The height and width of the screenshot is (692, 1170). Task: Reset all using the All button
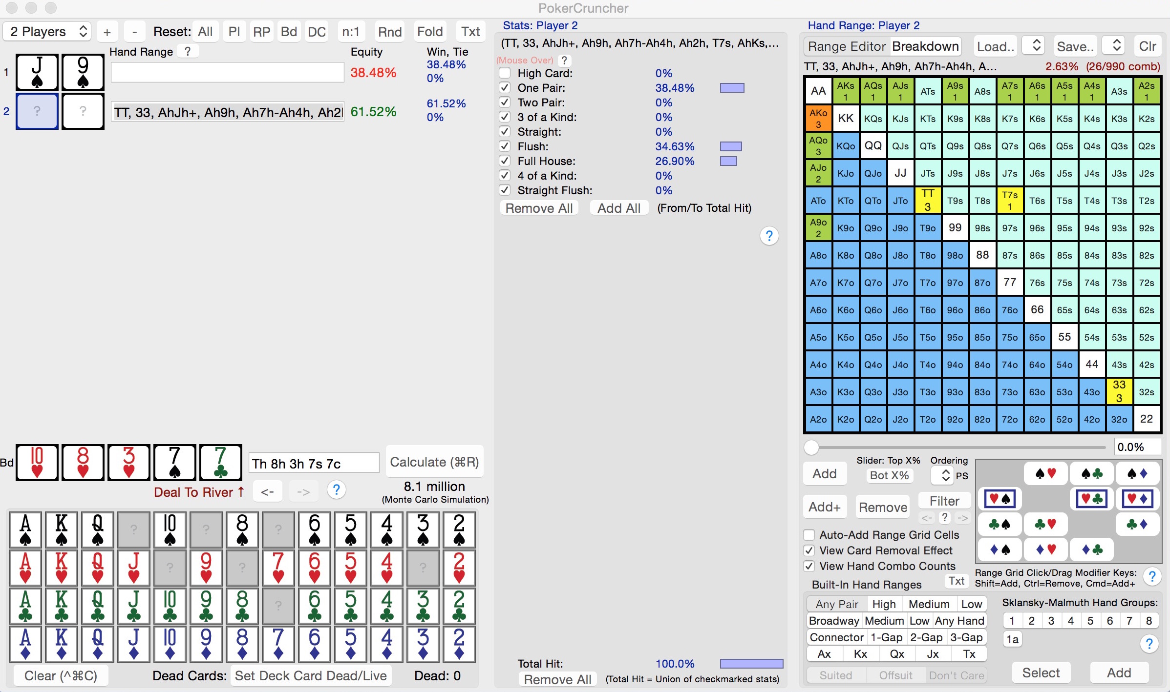coord(205,32)
